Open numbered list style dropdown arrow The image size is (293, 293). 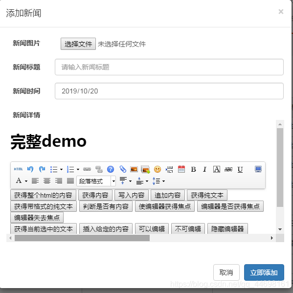[78, 169]
